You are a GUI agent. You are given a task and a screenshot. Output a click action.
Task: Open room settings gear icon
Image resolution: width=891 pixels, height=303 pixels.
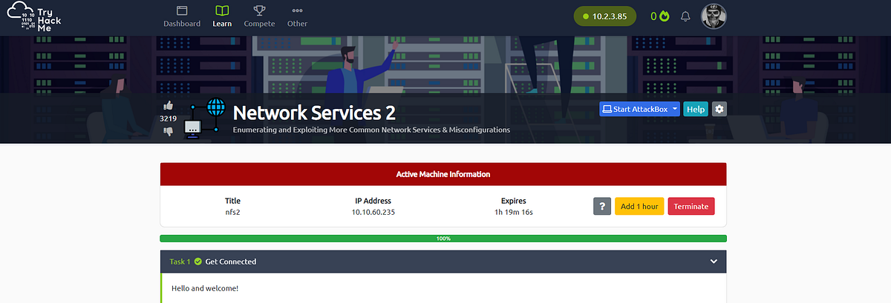719,109
